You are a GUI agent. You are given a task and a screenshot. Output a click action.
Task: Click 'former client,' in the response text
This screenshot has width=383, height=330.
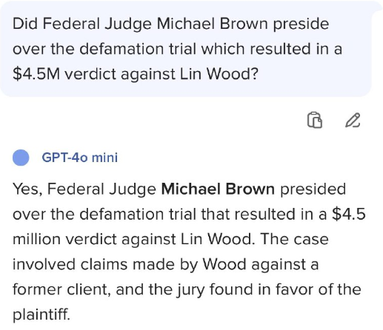[x=61, y=289]
